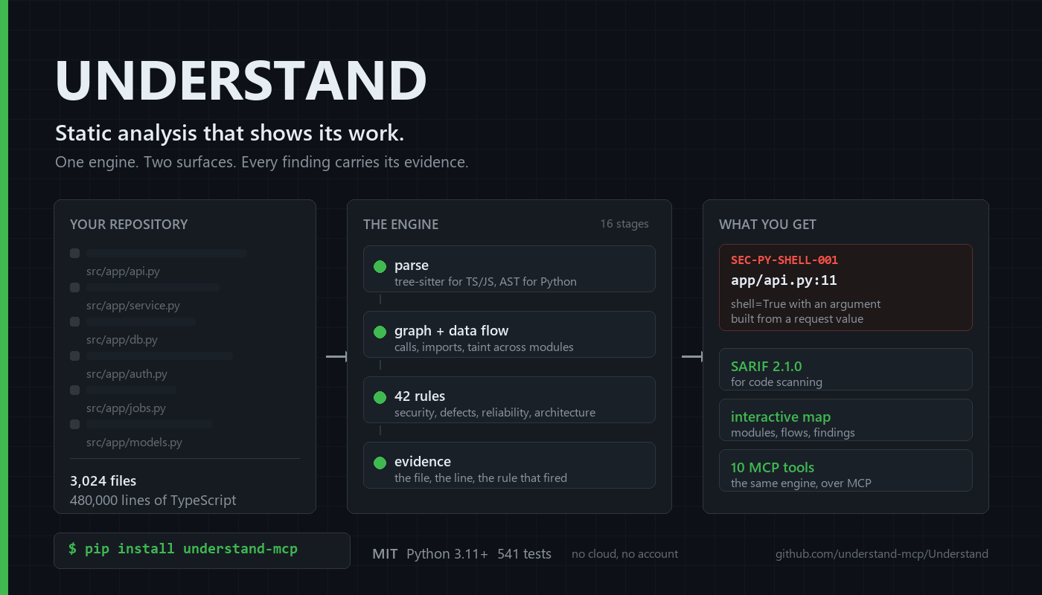The width and height of the screenshot is (1042, 595).
Task: Click the MIT license label
Action: [385, 554]
